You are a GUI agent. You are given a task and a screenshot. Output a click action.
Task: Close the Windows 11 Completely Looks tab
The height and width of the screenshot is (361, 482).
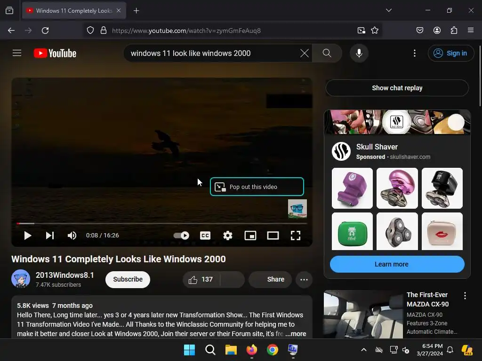(x=119, y=10)
